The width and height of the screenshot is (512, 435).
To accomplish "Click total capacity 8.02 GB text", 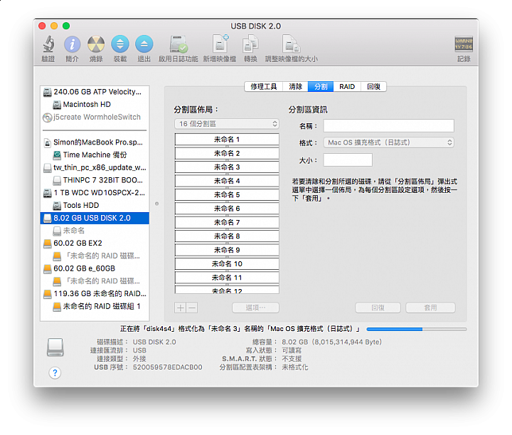I will (331, 342).
